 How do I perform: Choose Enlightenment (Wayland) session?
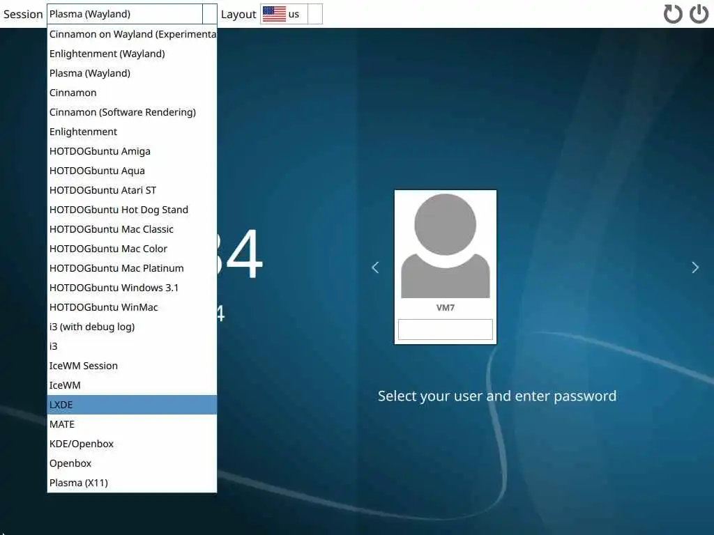132,54
